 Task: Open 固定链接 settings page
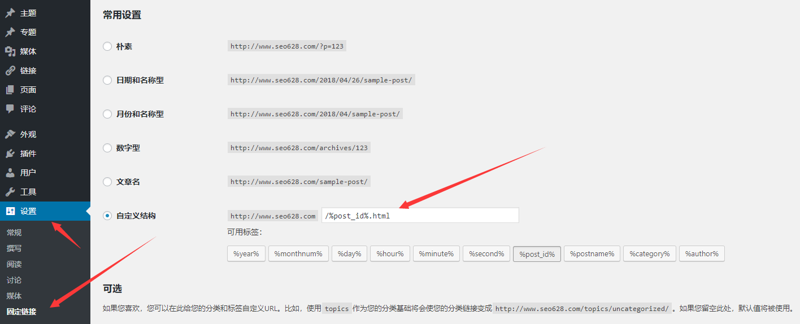coord(21,312)
